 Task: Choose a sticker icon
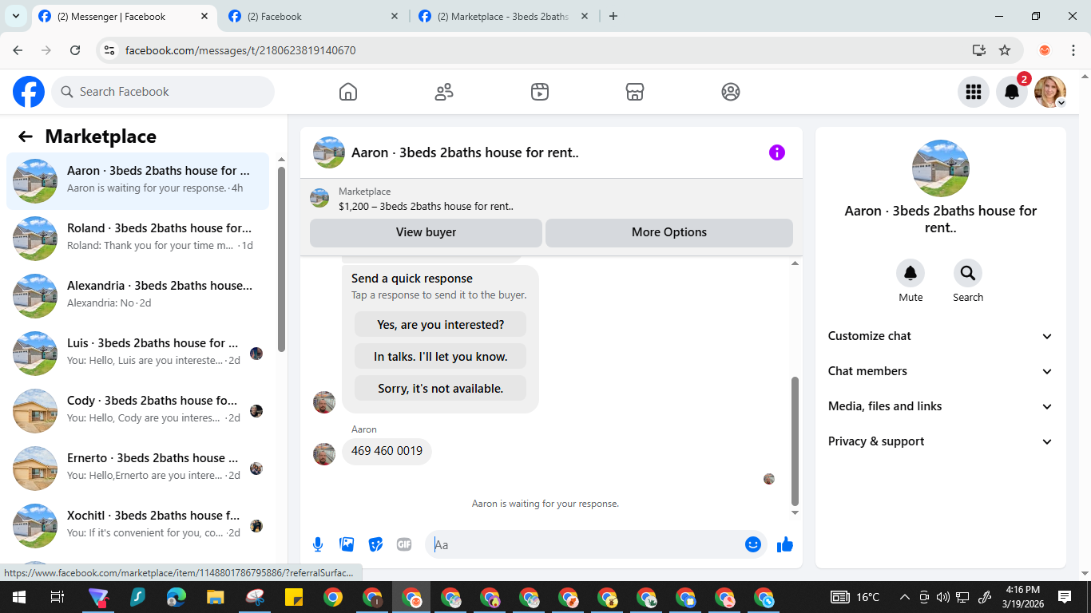point(375,544)
